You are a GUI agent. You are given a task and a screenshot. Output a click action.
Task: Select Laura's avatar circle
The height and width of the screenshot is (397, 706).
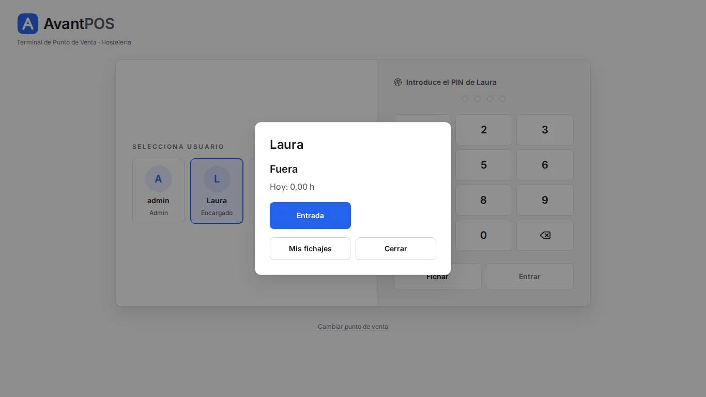point(217,179)
